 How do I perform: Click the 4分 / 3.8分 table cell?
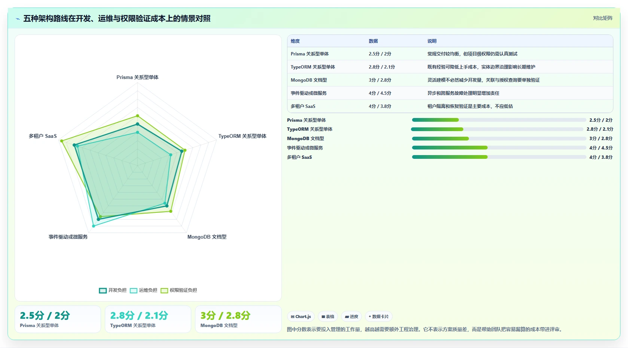point(380,106)
